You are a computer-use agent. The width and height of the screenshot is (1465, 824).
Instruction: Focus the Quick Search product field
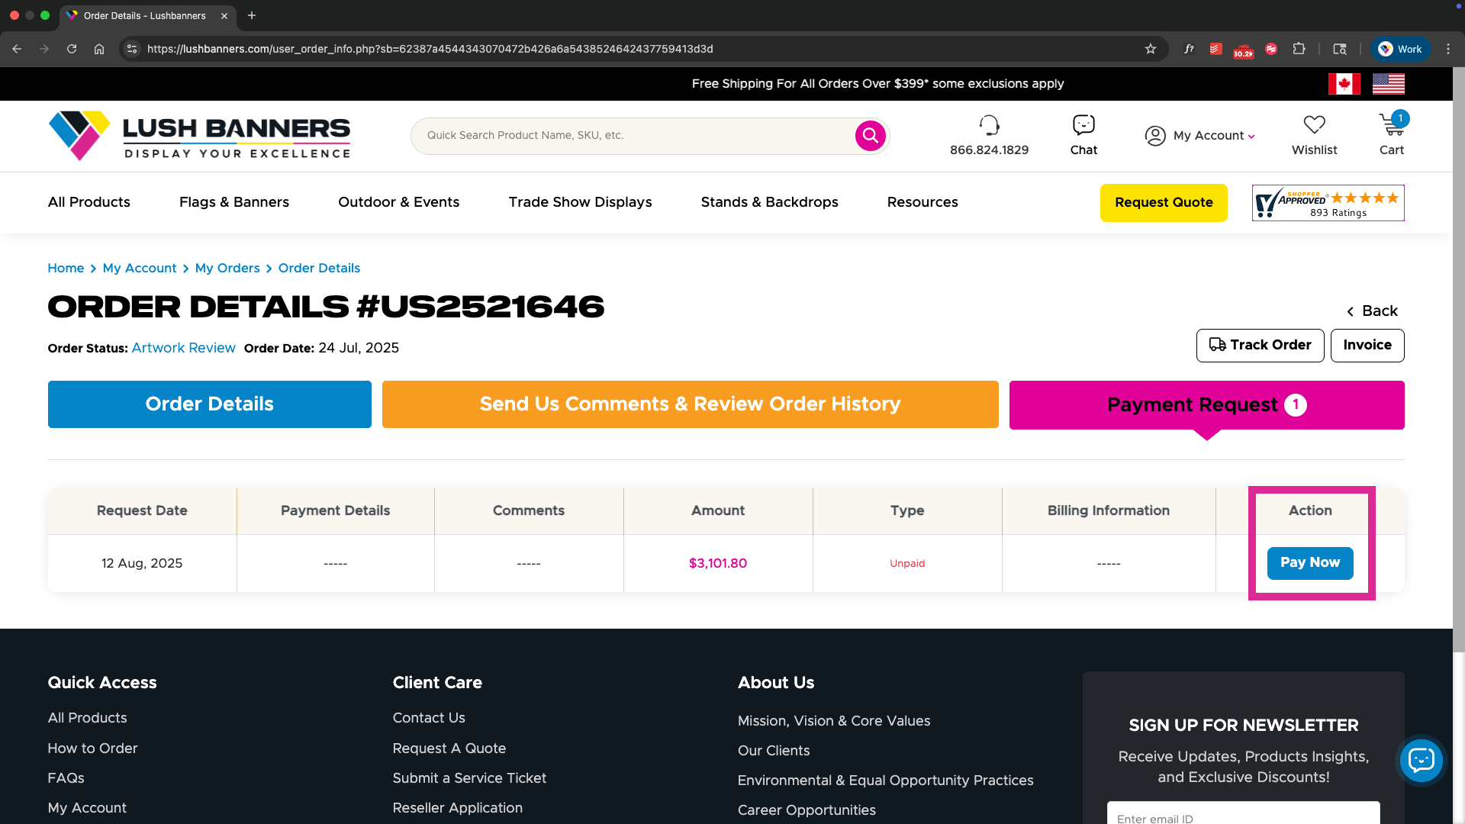tap(633, 136)
